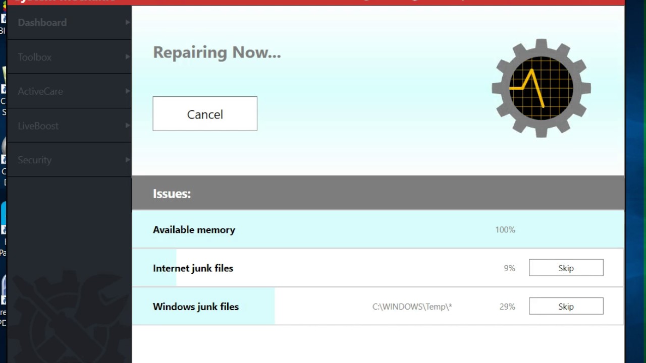Viewport: 646px width, 363px height.
Task: Open the LiveBoost menu
Action: (70, 126)
